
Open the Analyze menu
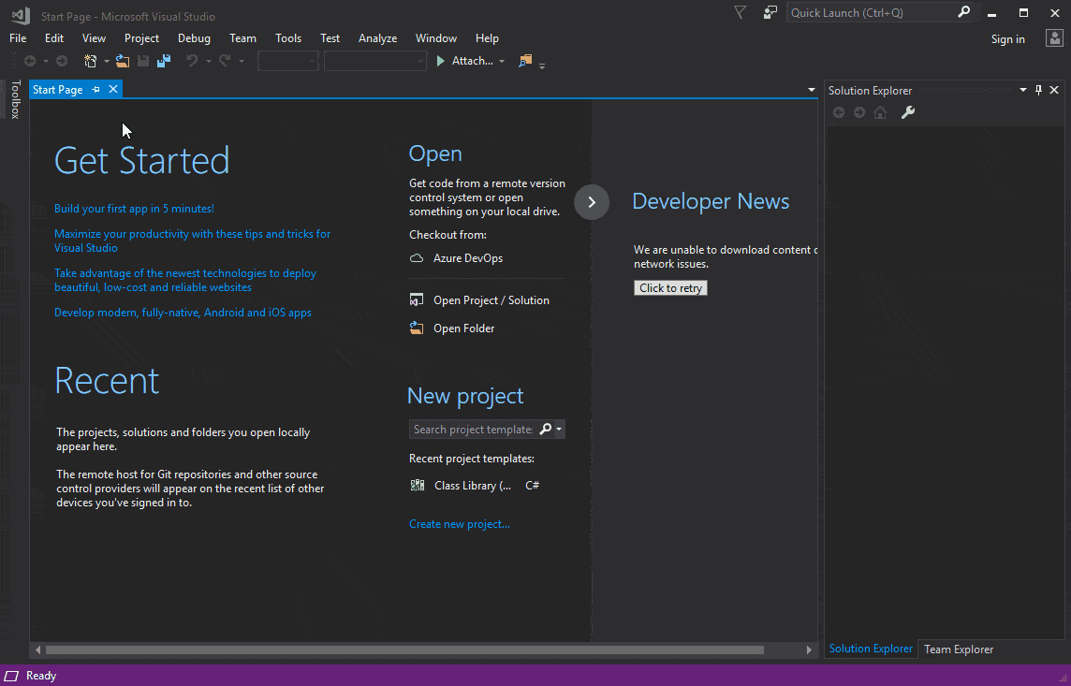[377, 38]
